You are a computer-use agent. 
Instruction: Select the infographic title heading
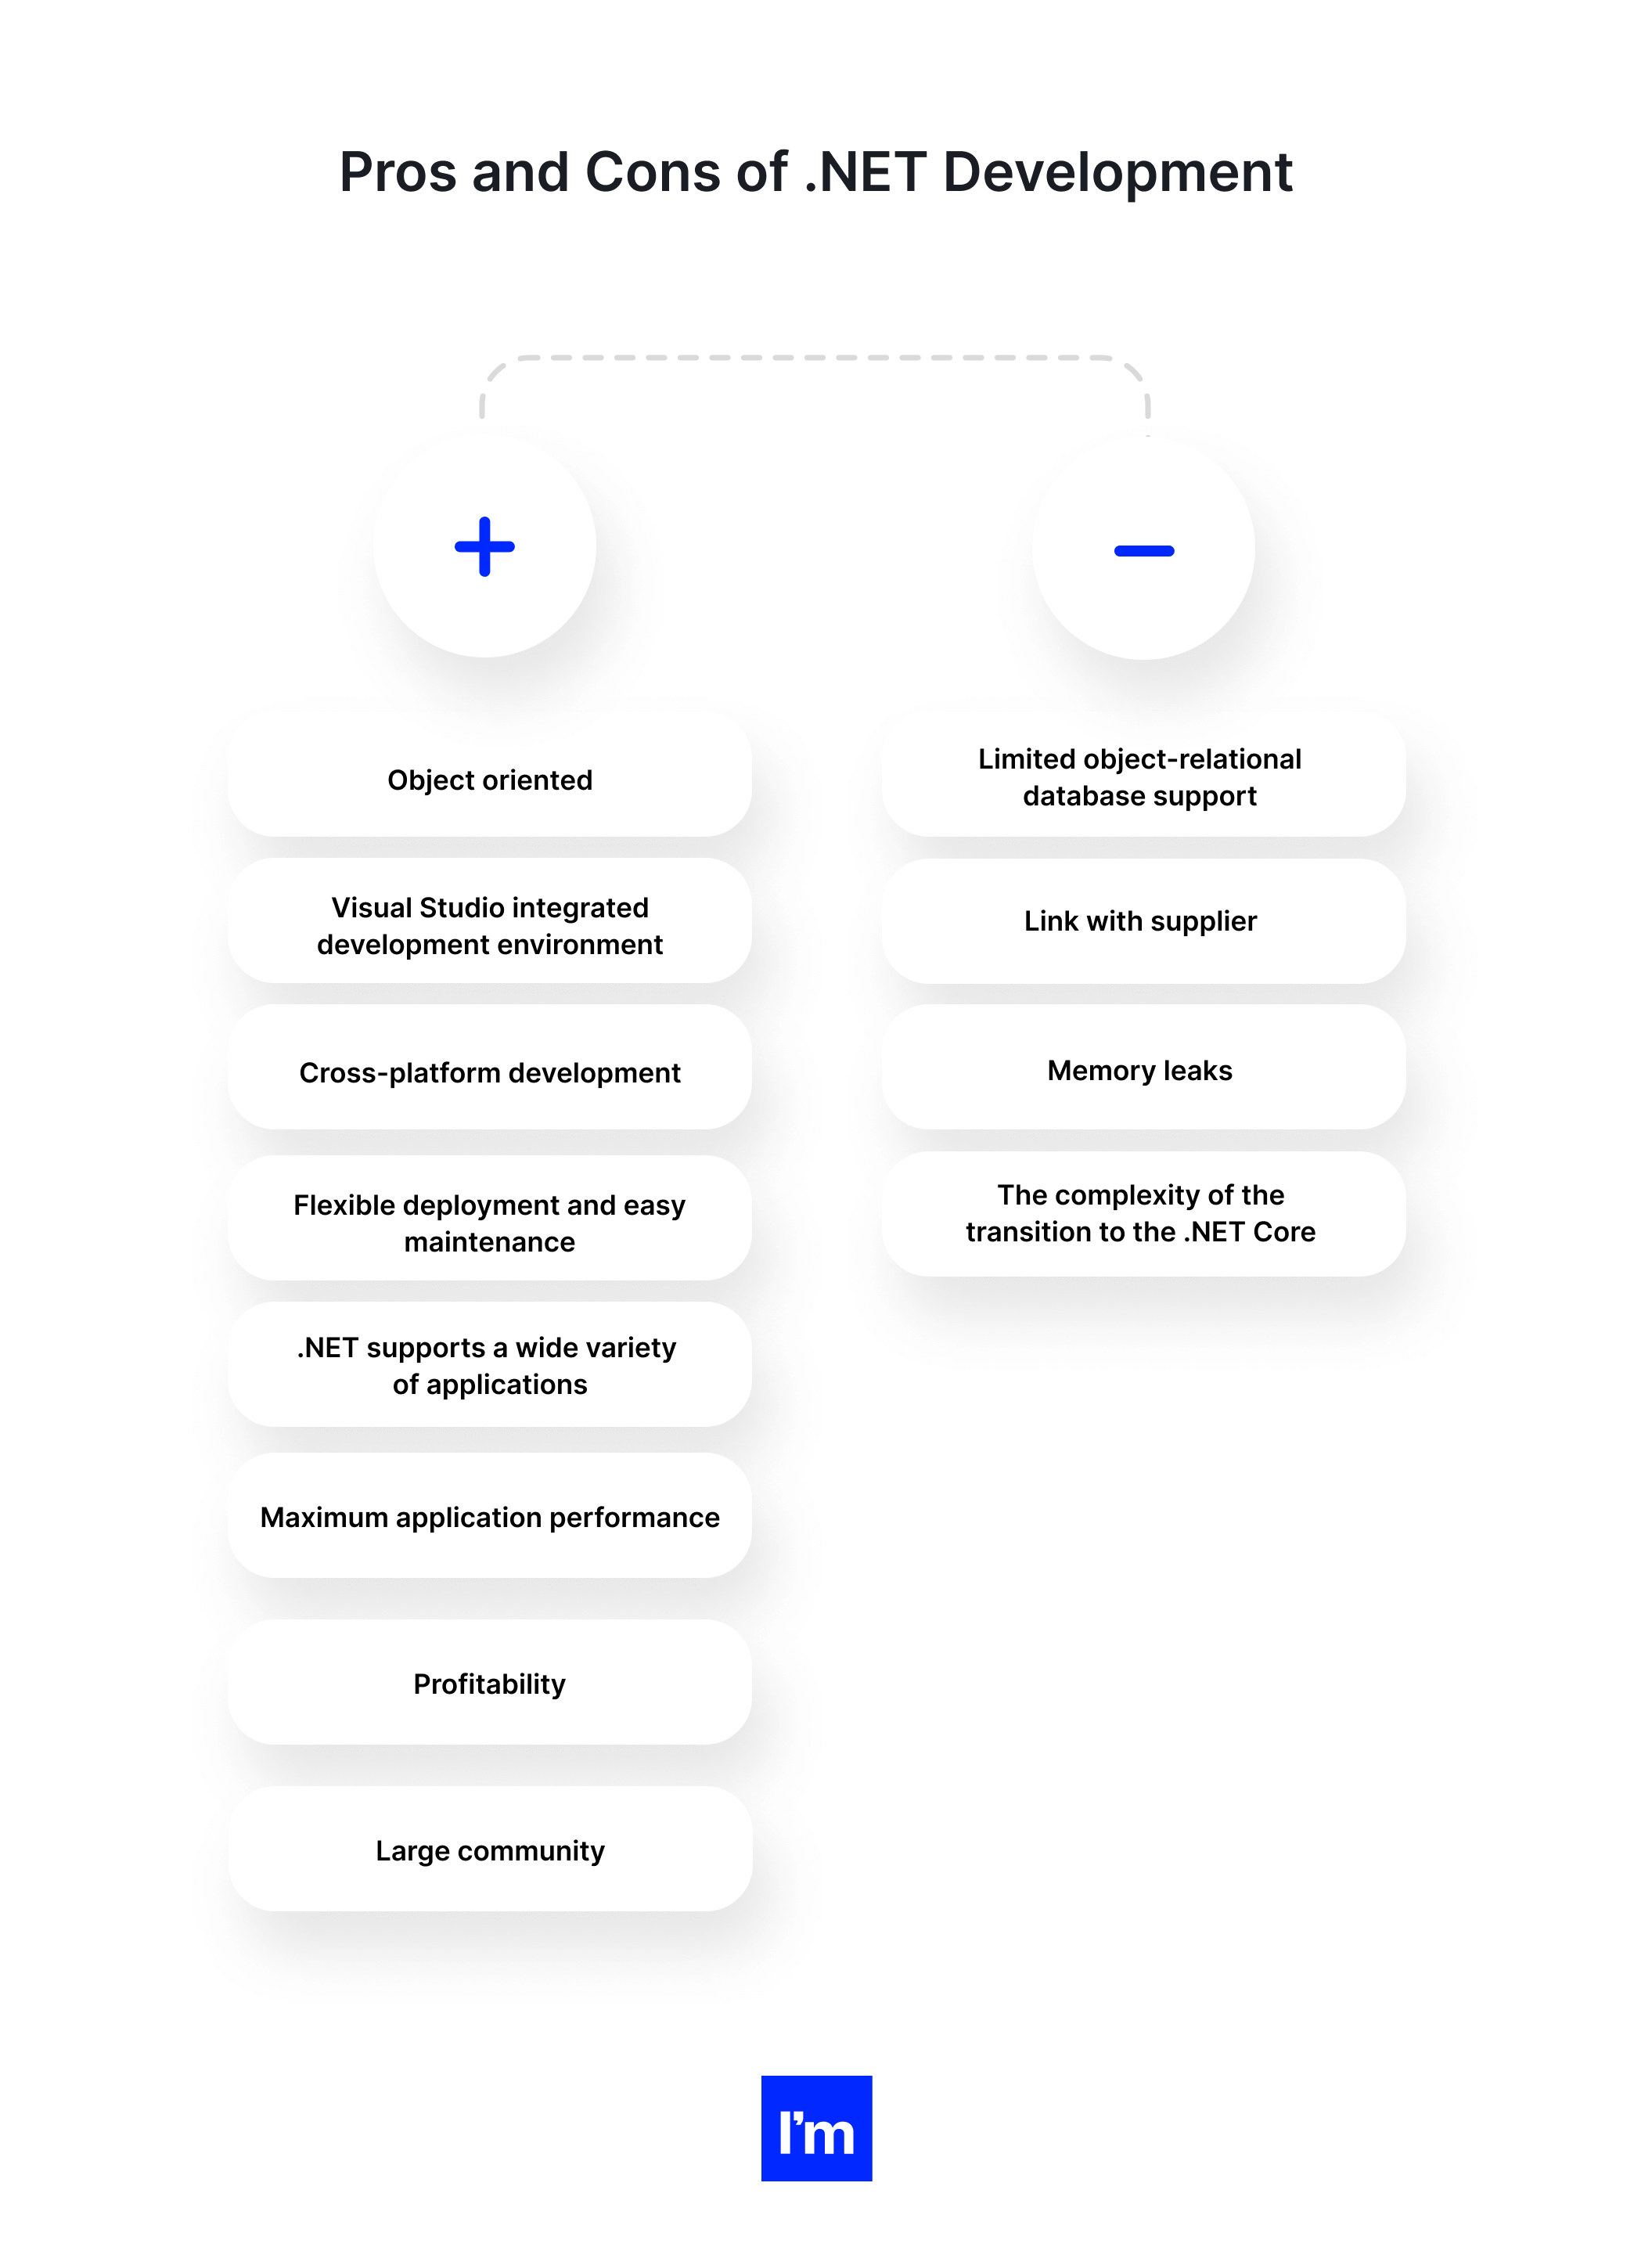coord(818,172)
